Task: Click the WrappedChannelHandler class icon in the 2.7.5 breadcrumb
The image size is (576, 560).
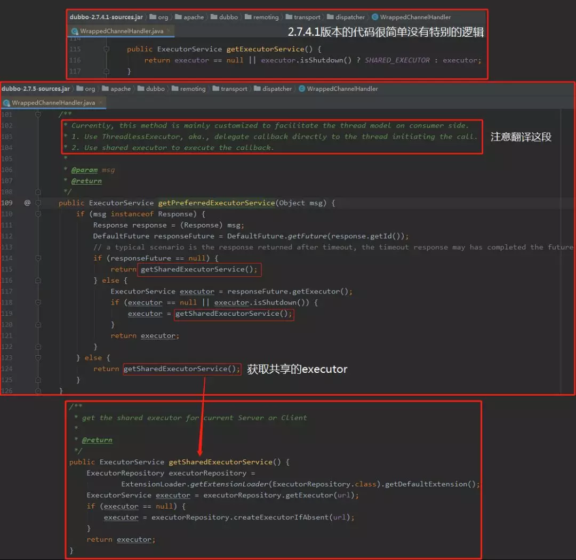Action: (301, 89)
